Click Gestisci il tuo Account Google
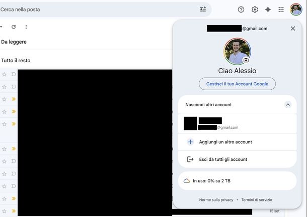The image size is (307, 217). pos(237,84)
